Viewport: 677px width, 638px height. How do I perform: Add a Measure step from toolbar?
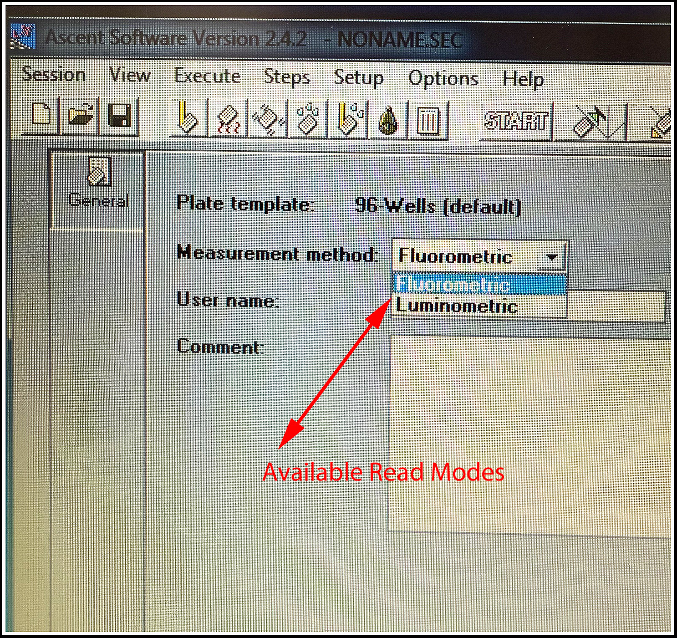[x=187, y=119]
